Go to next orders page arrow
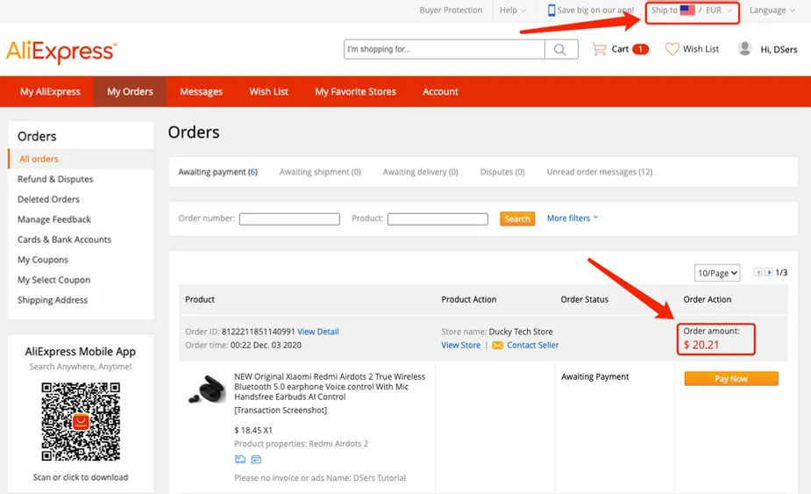811x494 pixels. click(769, 272)
